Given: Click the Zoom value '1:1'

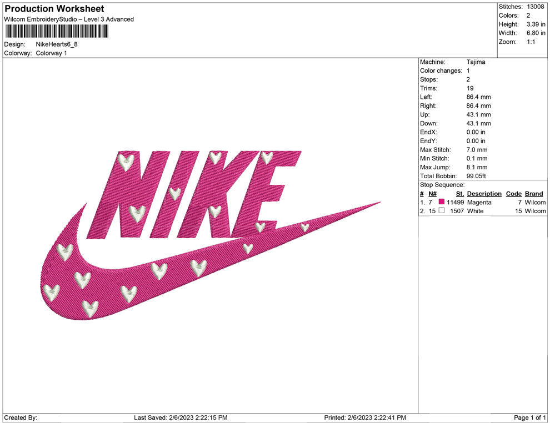Looking at the screenshot, I should point(531,42).
